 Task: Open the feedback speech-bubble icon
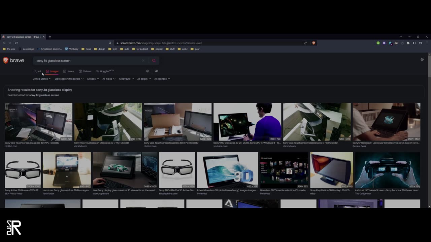[156, 71]
